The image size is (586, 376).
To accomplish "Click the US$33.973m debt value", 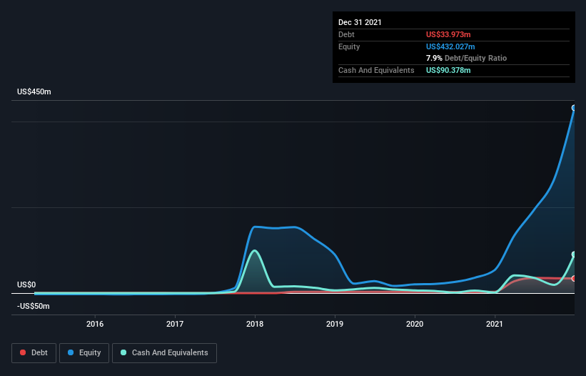I will pyautogui.click(x=448, y=34).
